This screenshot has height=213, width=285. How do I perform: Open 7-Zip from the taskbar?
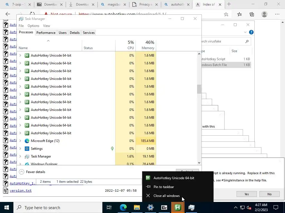click(x=164, y=207)
